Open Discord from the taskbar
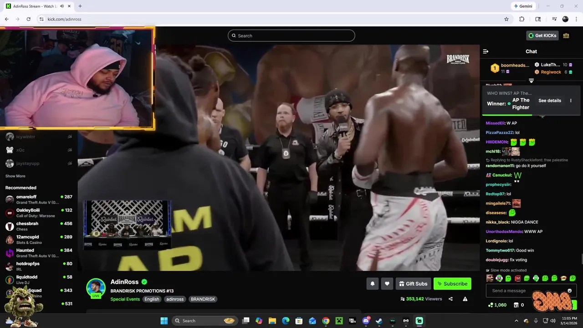The width and height of the screenshot is (583, 328). point(366,321)
